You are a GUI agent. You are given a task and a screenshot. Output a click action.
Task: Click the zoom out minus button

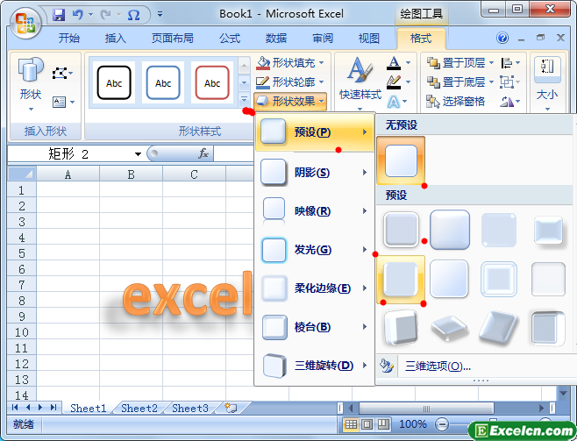coord(442,425)
